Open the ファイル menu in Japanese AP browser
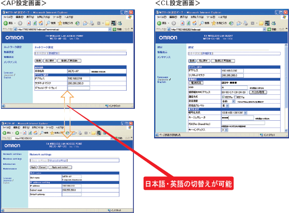289x213 pixels. pos(8,17)
